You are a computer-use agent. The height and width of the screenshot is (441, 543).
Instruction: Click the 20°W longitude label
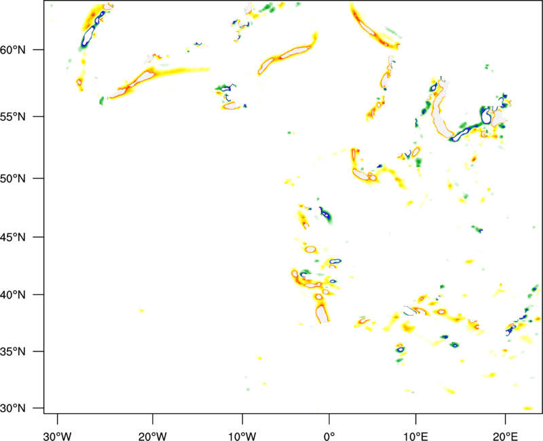(x=152, y=436)
